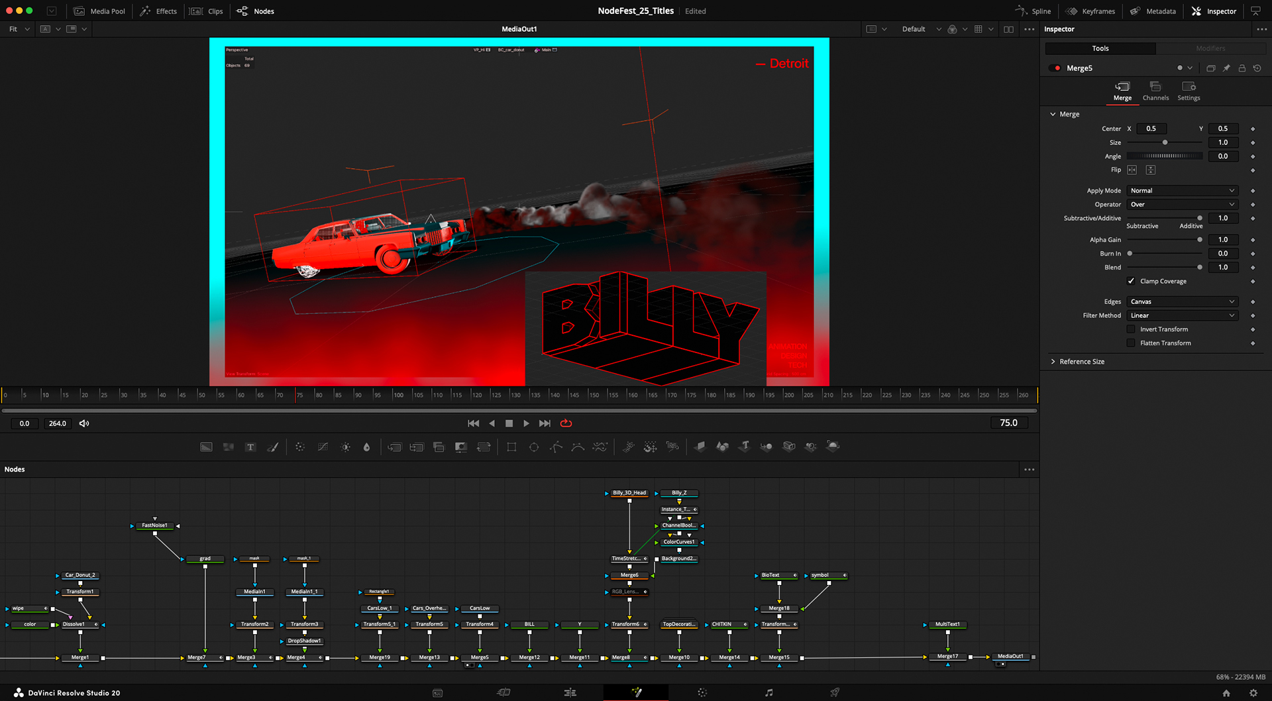Open the Media Pool
The height and width of the screenshot is (701, 1272).
[99, 11]
